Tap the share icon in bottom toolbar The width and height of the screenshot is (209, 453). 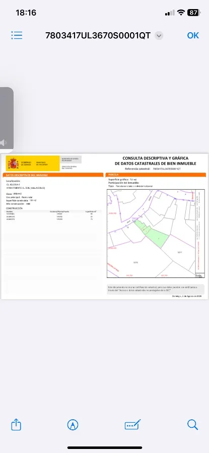[16, 425]
